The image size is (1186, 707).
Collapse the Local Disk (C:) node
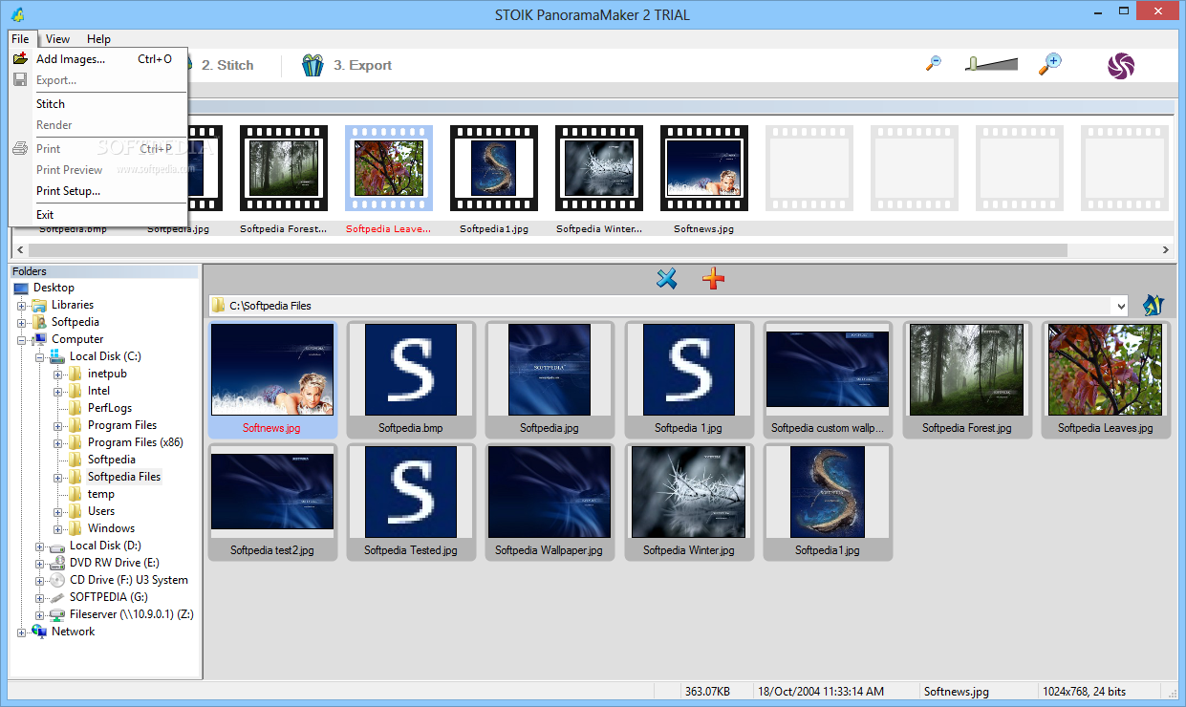coord(40,356)
